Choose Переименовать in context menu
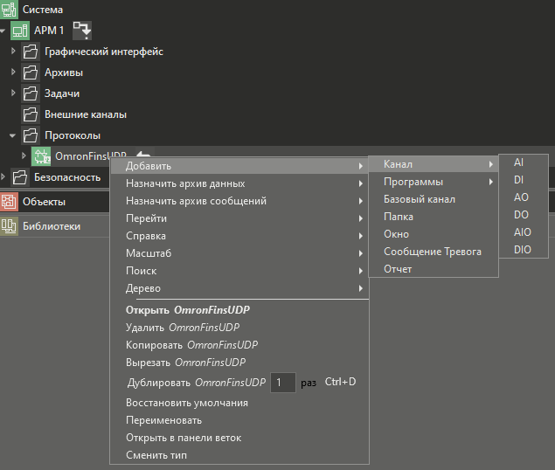555x470 pixels. [x=239, y=420]
